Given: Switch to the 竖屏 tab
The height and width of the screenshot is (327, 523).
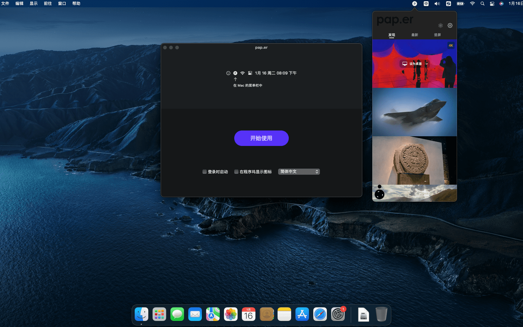Looking at the screenshot, I should [437, 35].
